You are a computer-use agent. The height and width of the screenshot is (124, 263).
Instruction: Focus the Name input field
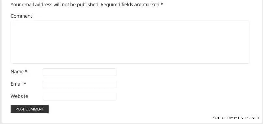coord(80,72)
